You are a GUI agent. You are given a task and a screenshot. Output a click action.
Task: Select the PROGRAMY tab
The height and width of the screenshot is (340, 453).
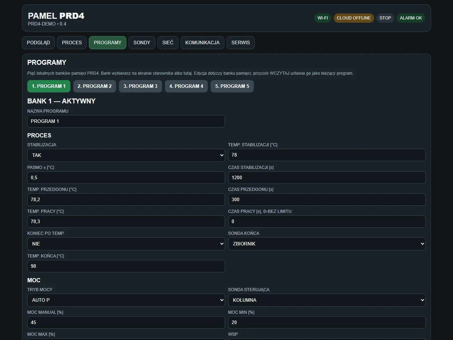[108, 42]
